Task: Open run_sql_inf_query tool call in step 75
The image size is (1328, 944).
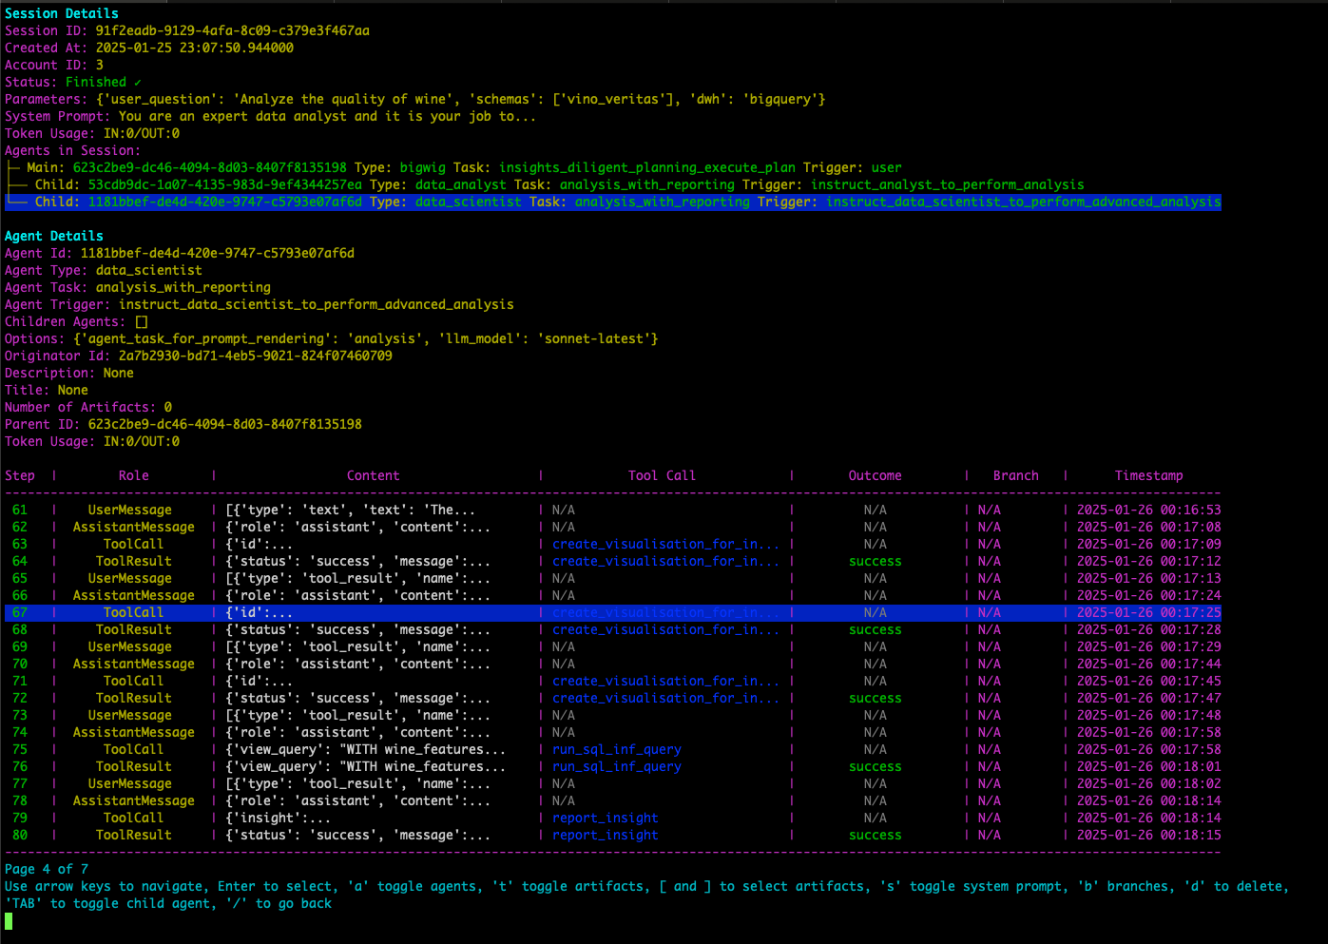Action: [616, 750]
